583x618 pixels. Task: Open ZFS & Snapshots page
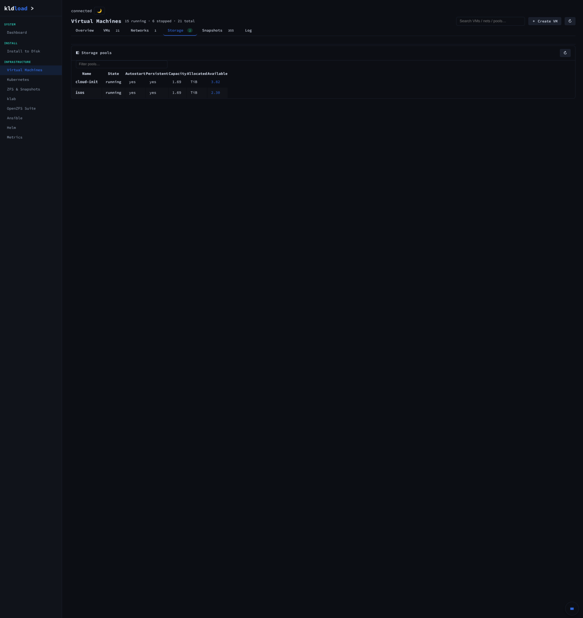tap(31, 89)
